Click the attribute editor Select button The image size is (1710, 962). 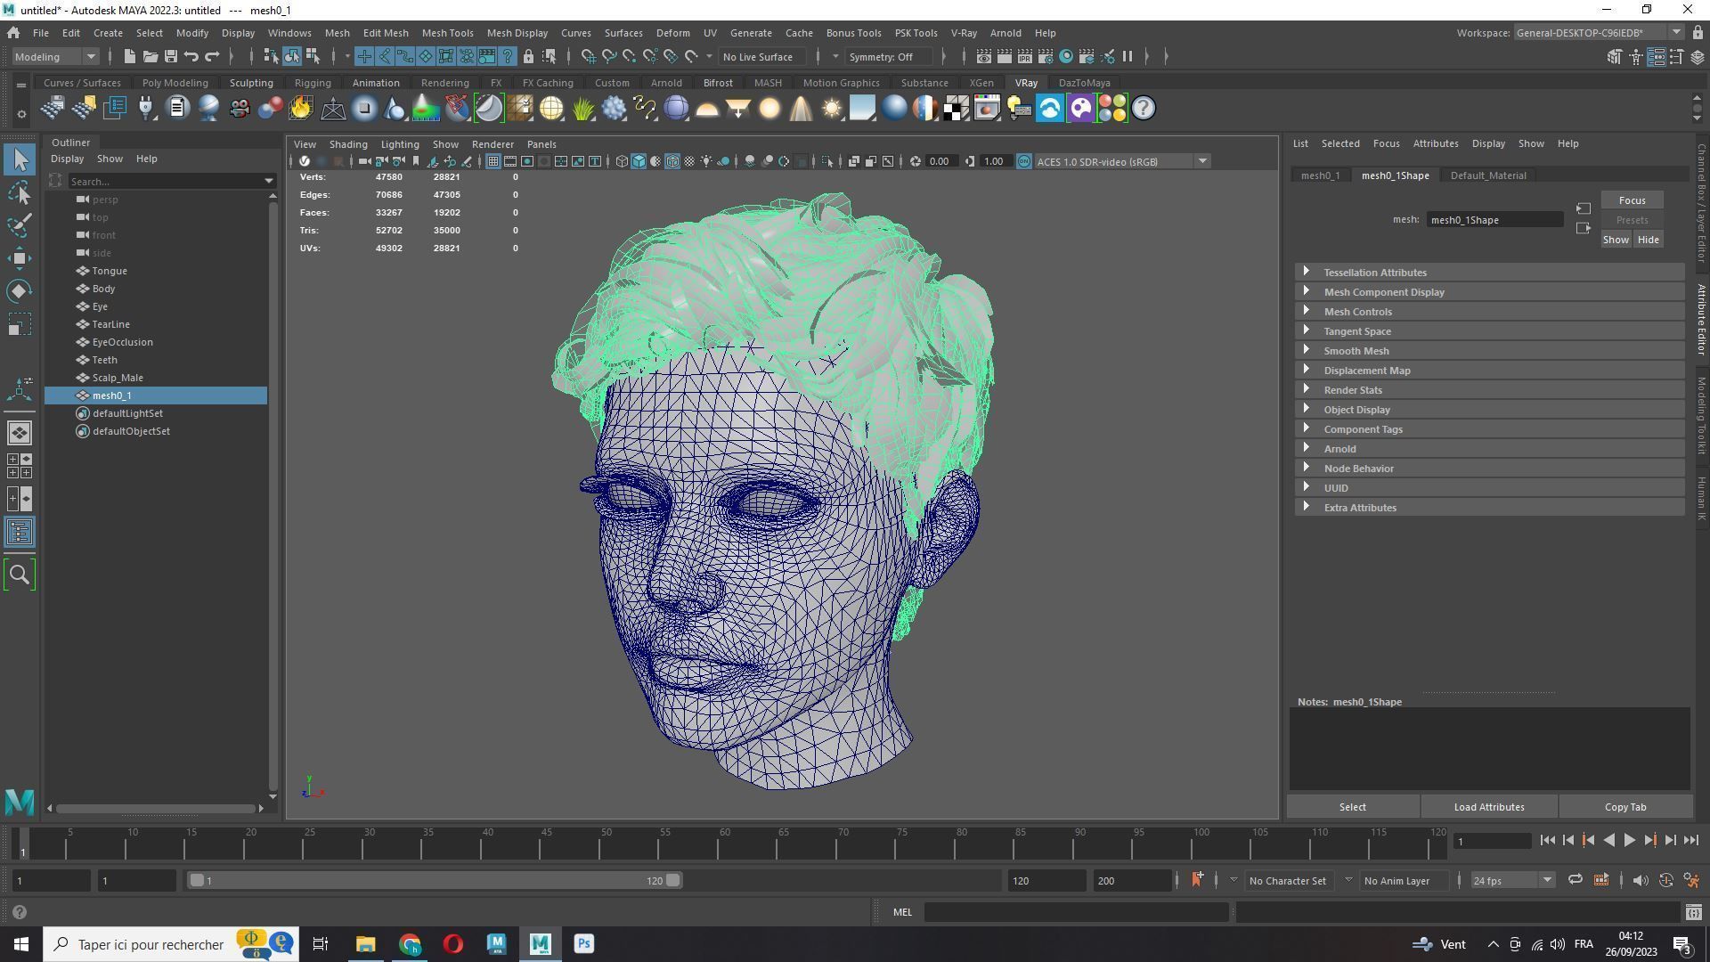pos(1352,807)
